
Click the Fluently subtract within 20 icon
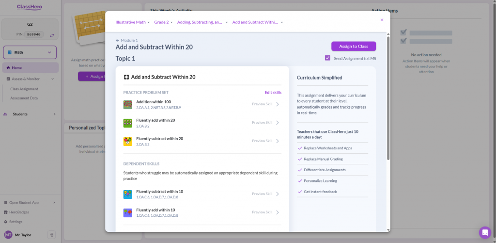pos(128,141)
